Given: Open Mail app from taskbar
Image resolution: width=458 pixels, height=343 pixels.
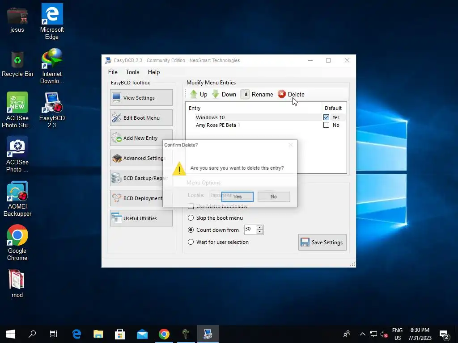Looking at the screenshot, I should point(142,334).
